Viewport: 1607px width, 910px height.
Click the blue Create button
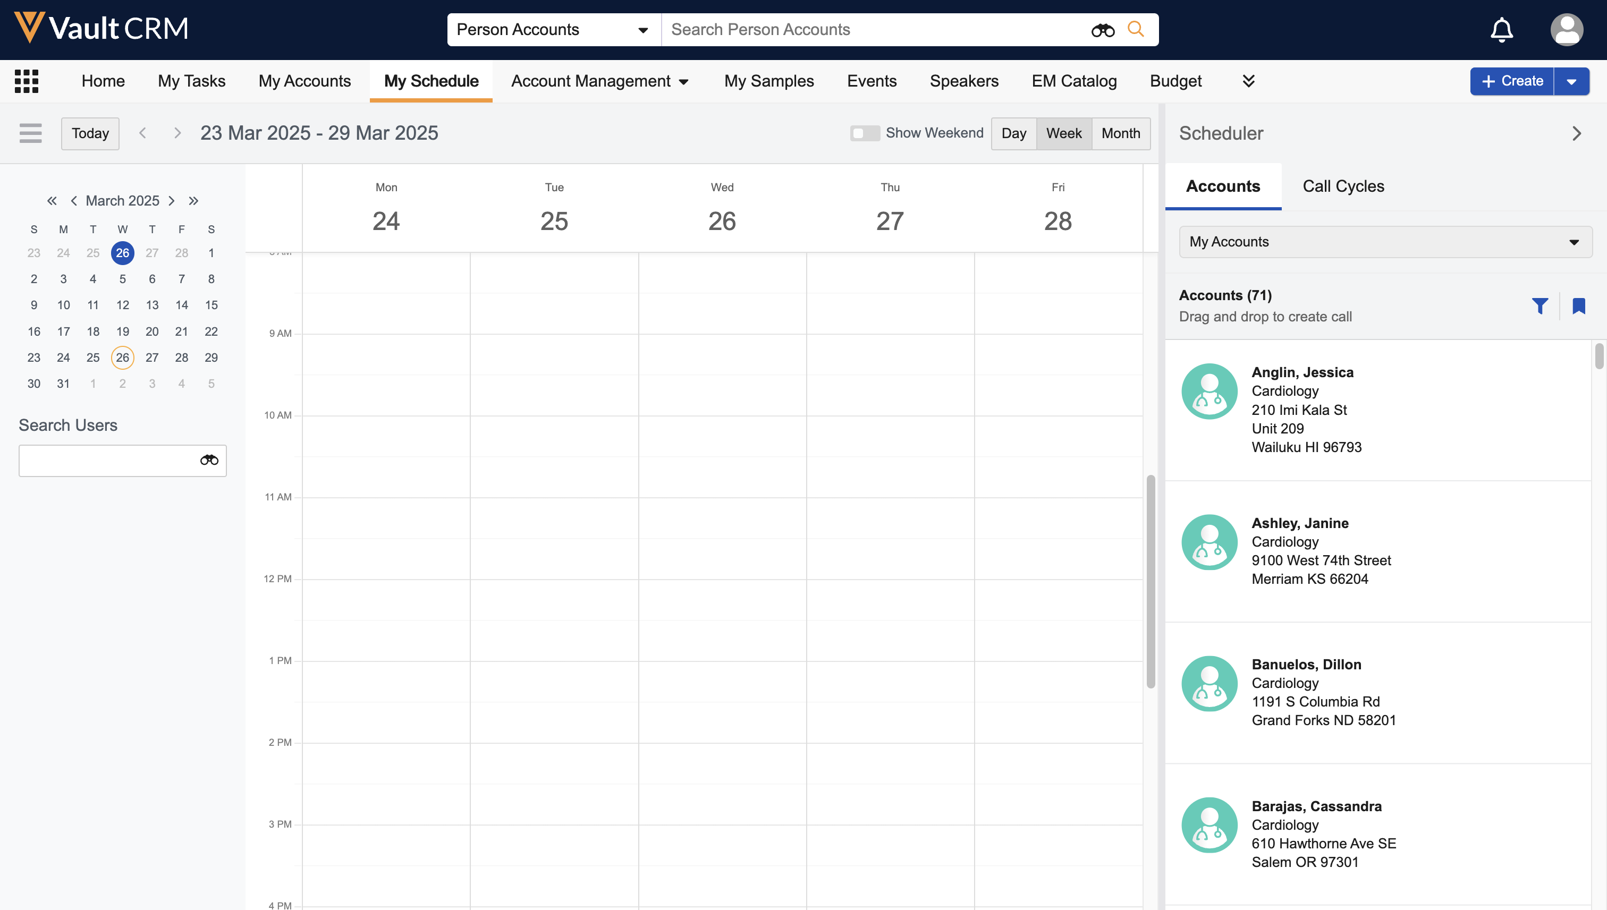tap(1512, 81)
